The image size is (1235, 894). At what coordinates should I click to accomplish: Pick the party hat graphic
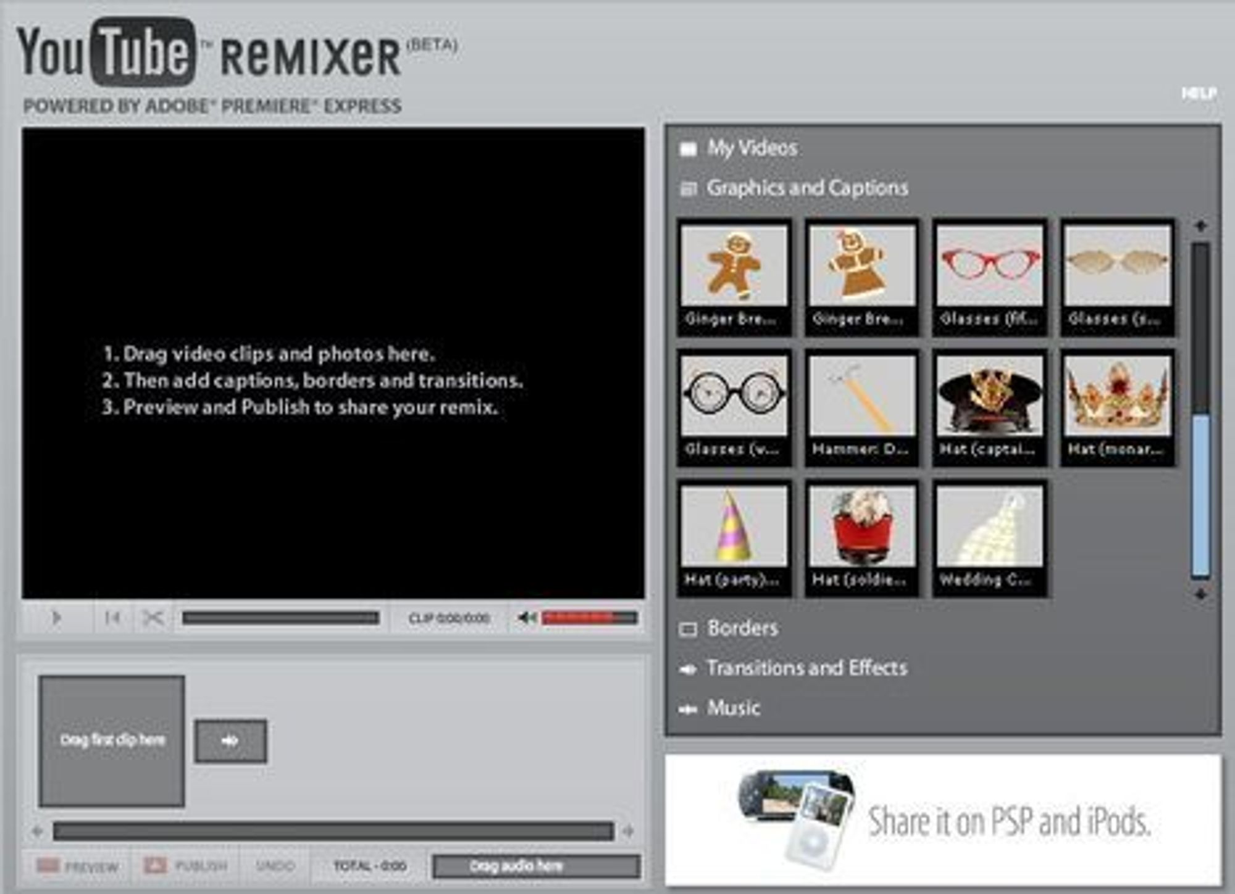[x=734, y=539]
